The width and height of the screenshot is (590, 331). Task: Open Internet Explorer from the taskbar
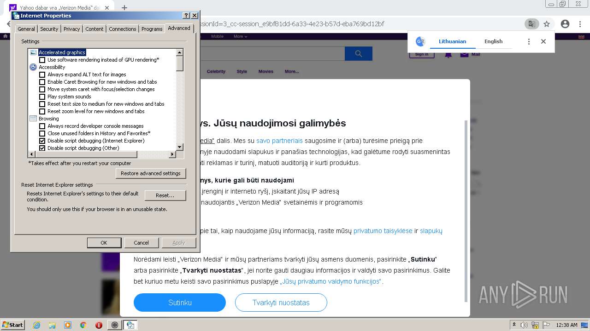pyautogui.click(x=36, y=325)
